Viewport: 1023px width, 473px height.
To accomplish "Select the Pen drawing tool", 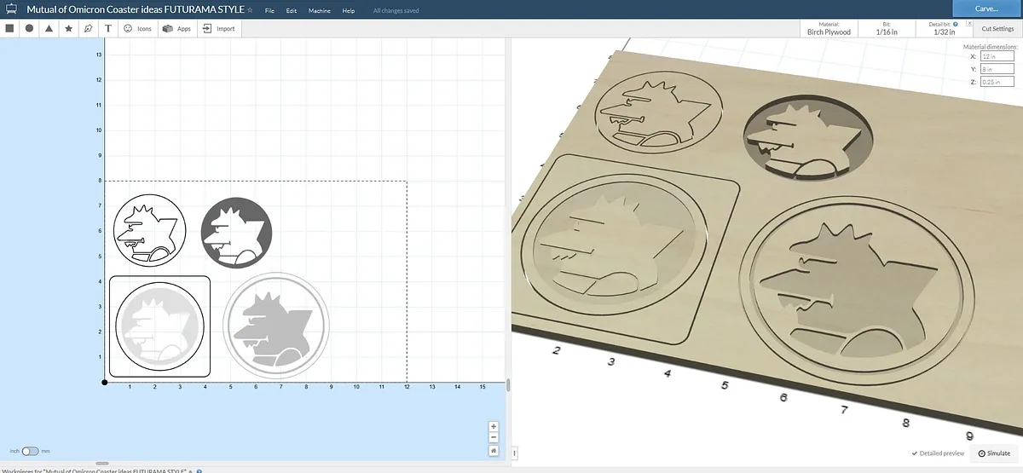I will [89, 28].
